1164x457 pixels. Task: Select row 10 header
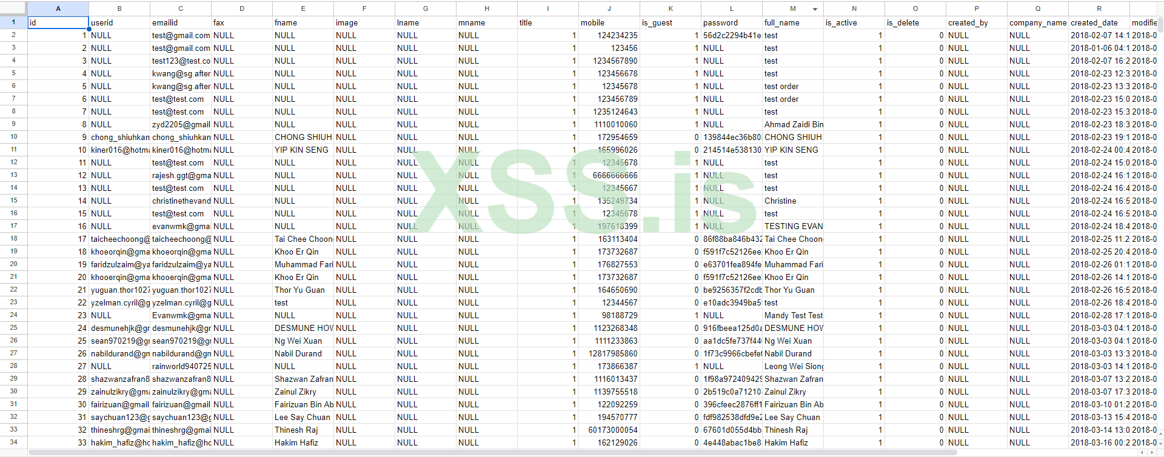pyautogui.click(x=13, y=137)
